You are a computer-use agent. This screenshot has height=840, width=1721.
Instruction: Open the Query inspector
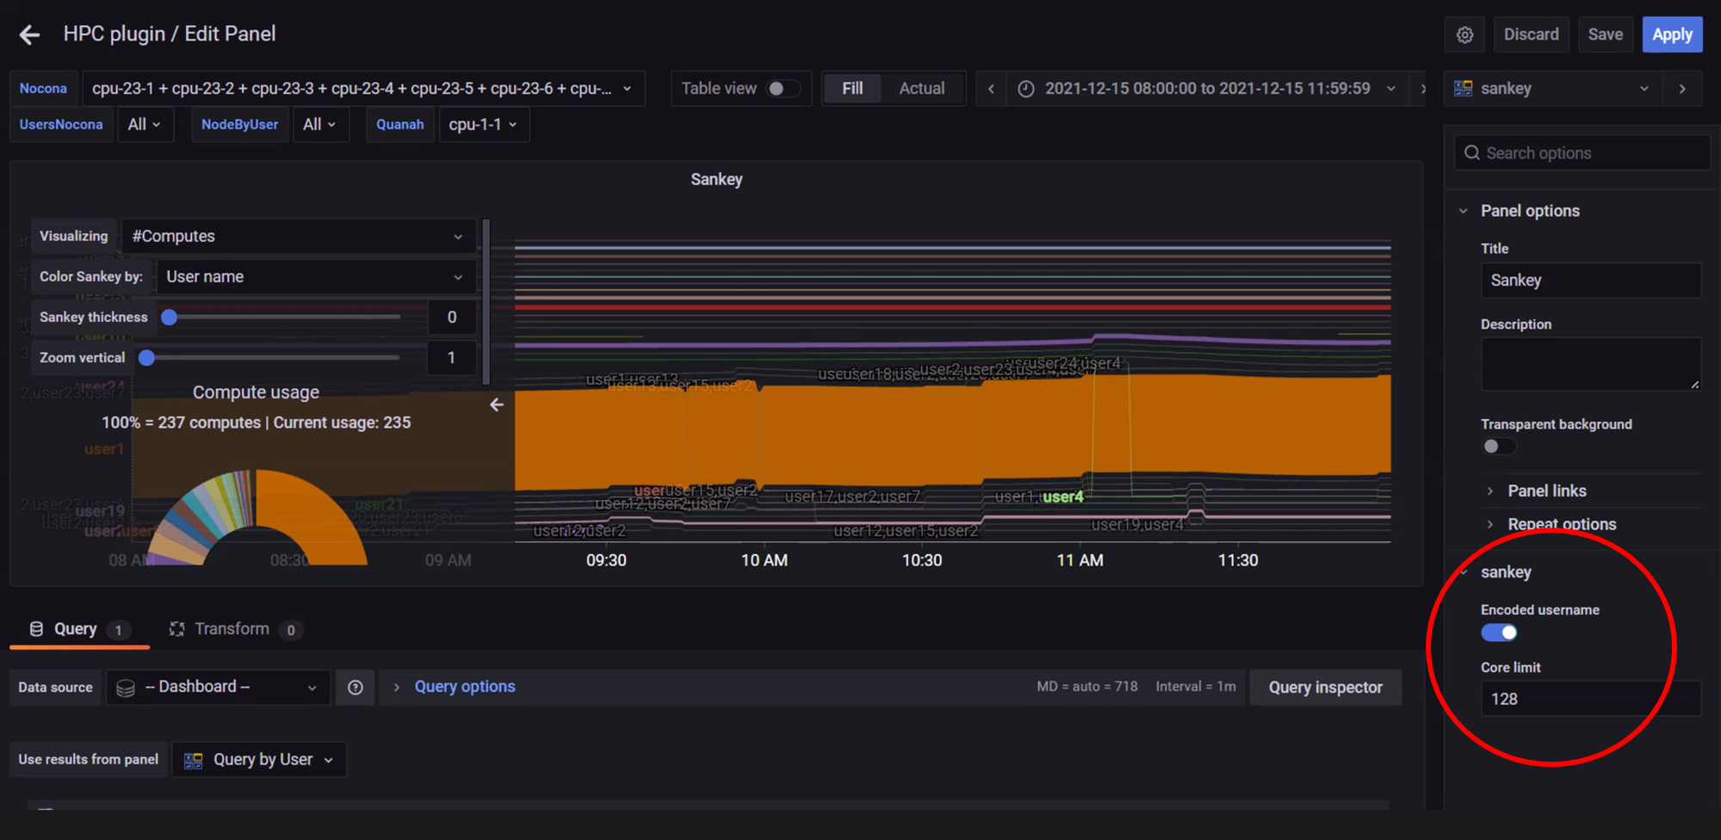point(1325,688)
